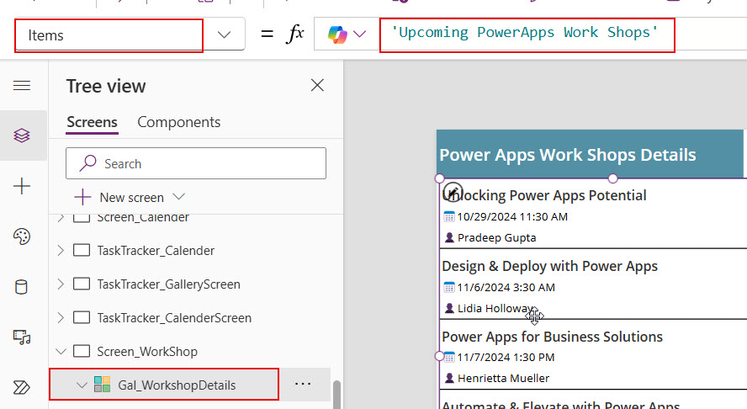Click the date text 10/29/2024 11:30 AM
This screenshot has width=747, height=409.
tap(512, 217)
